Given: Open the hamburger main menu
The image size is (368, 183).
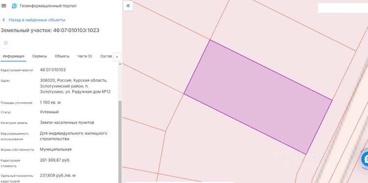Looking at the screenshot, I should (4, 5).
